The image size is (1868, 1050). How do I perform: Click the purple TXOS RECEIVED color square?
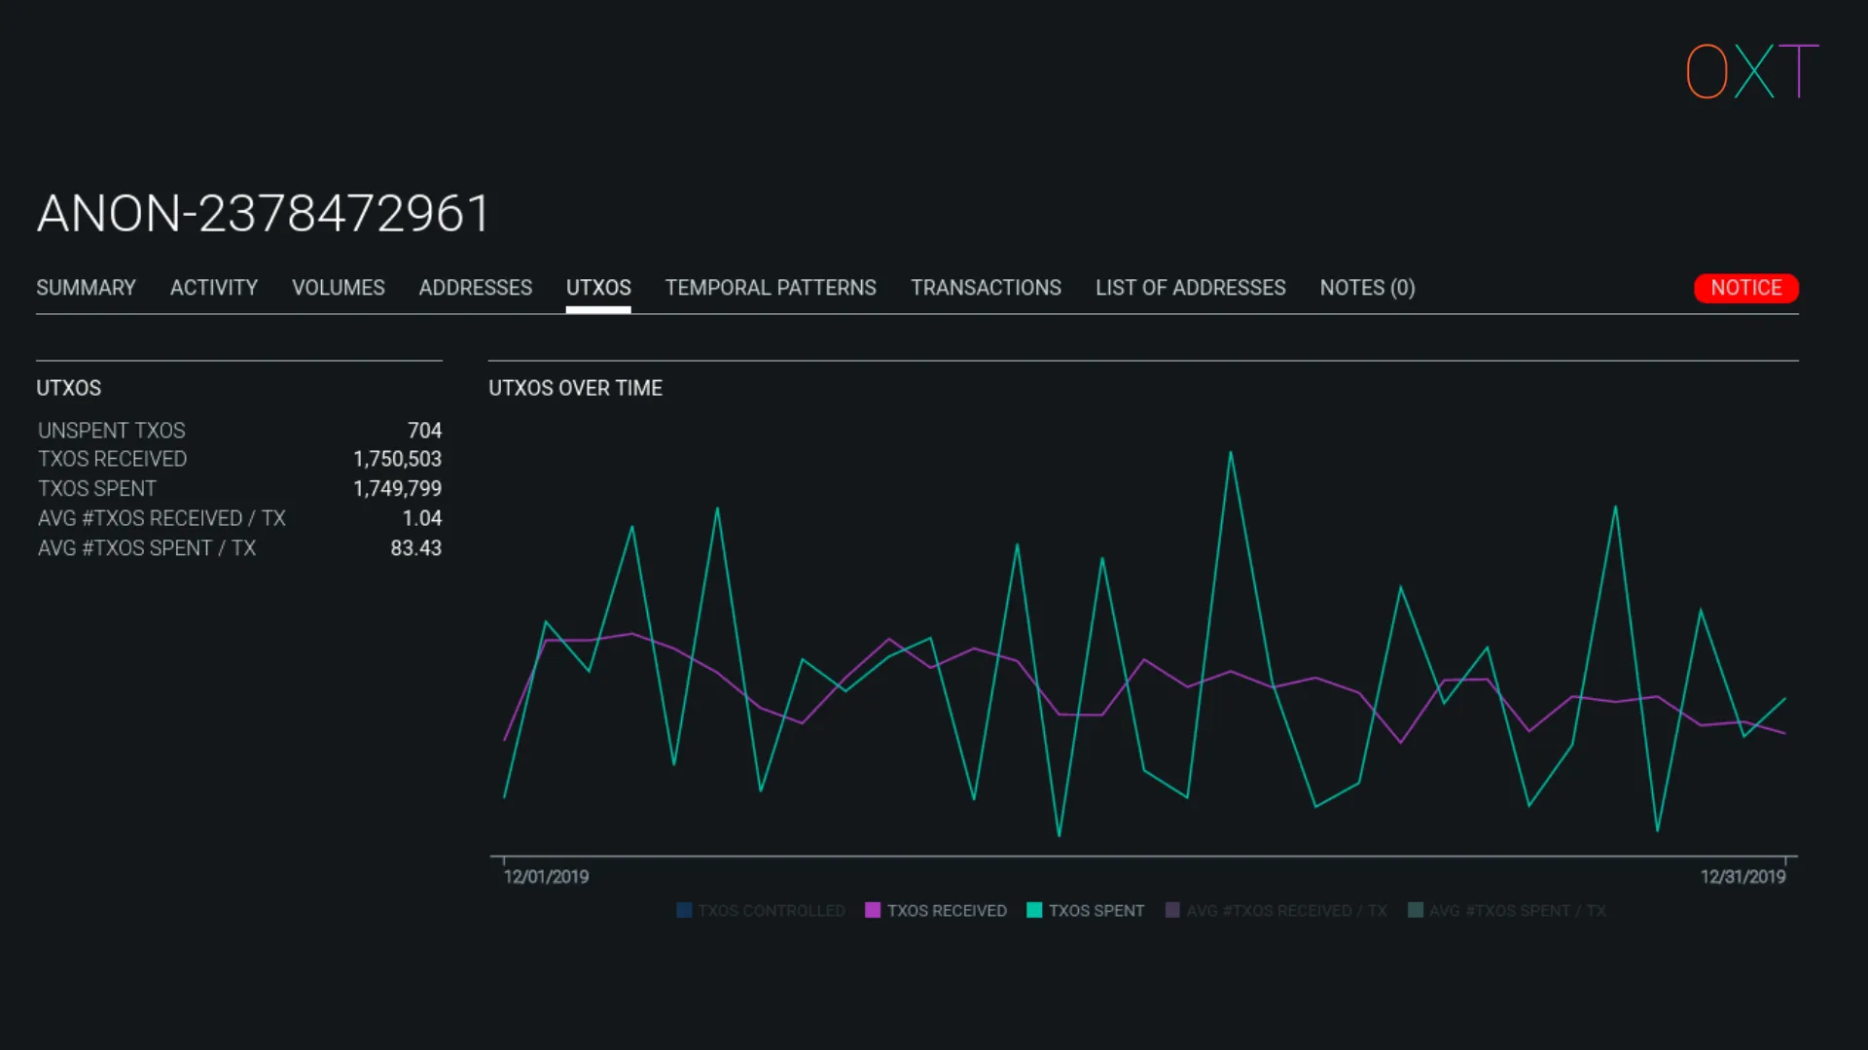click(873, 911)
